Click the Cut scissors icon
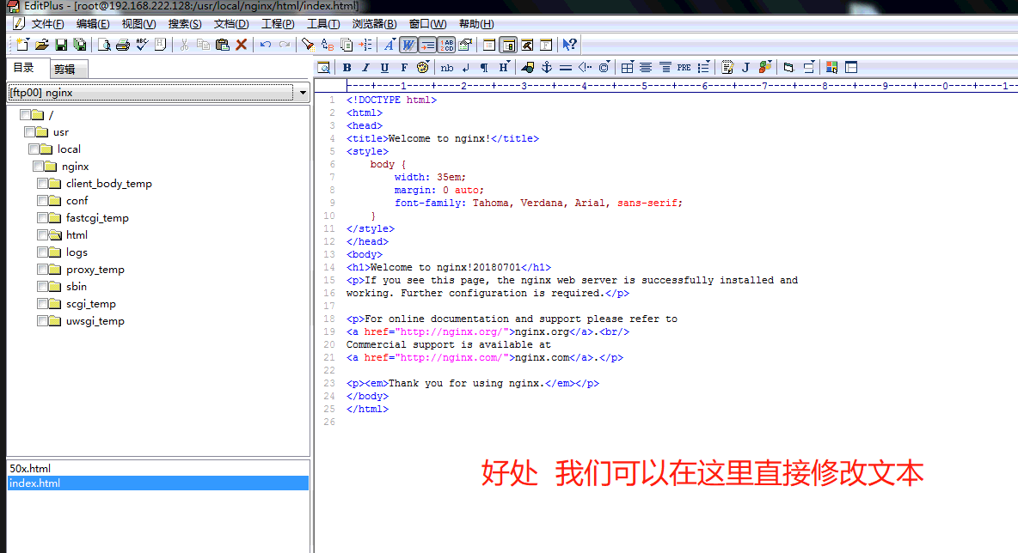Image resolution: width=1018 pixels, height=553 pixels. [184, 45]
